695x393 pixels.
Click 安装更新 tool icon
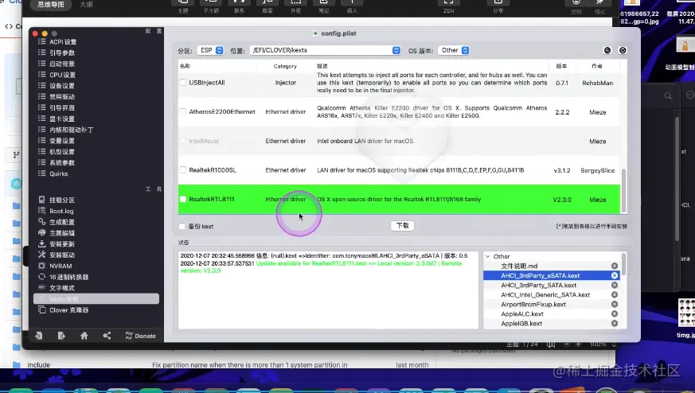(41, 243)
